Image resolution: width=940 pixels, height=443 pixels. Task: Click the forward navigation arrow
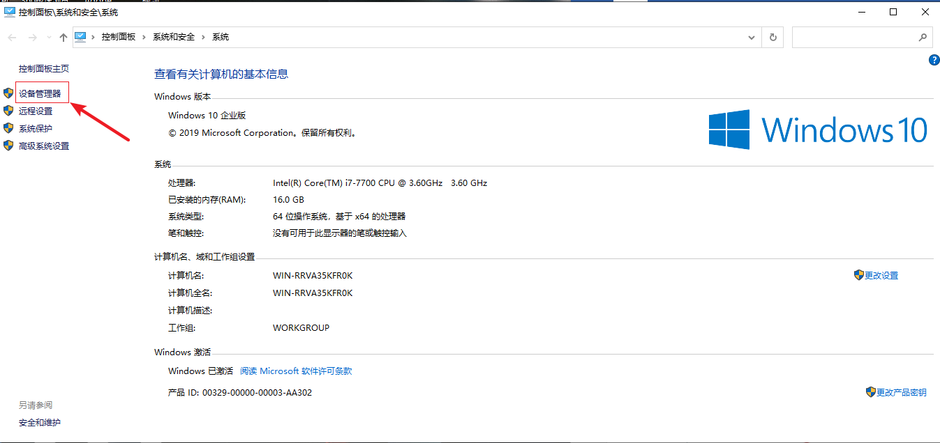pos(32,38)
